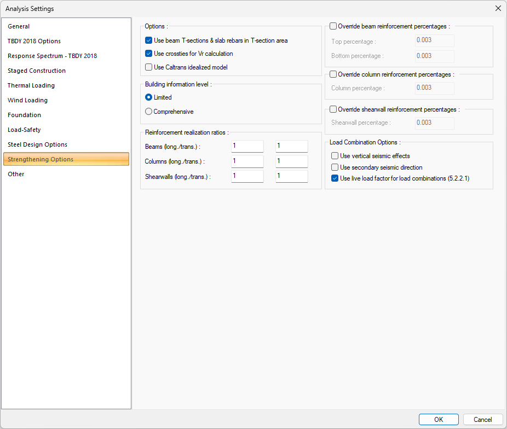This screenshot has height=429, width=507.
Task: Enable Override beam reinforcement percentages
Action: tap(333, 26)
